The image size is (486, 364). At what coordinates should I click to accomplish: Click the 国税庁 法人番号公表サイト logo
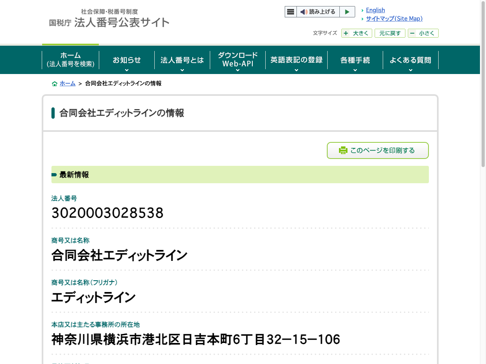109,19
